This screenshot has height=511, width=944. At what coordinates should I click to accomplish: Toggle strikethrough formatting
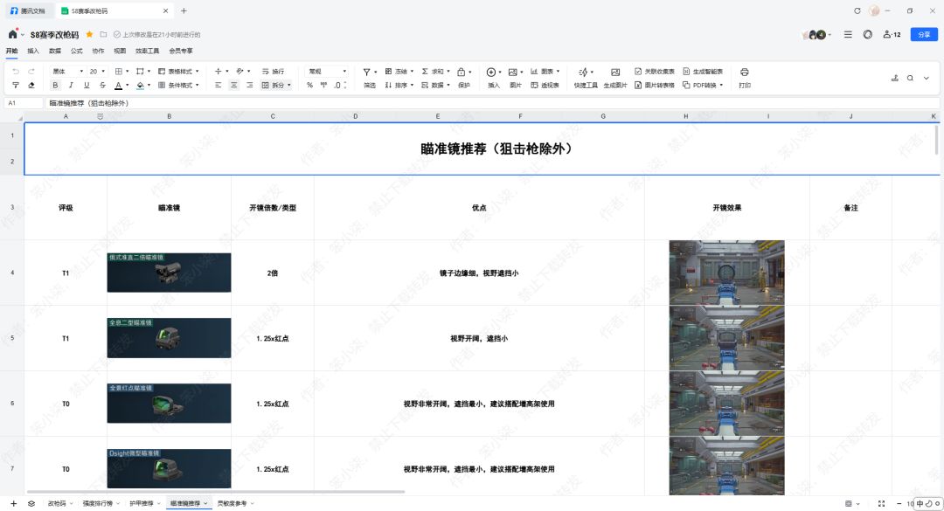pyautogui.click(x=102, y=85)
